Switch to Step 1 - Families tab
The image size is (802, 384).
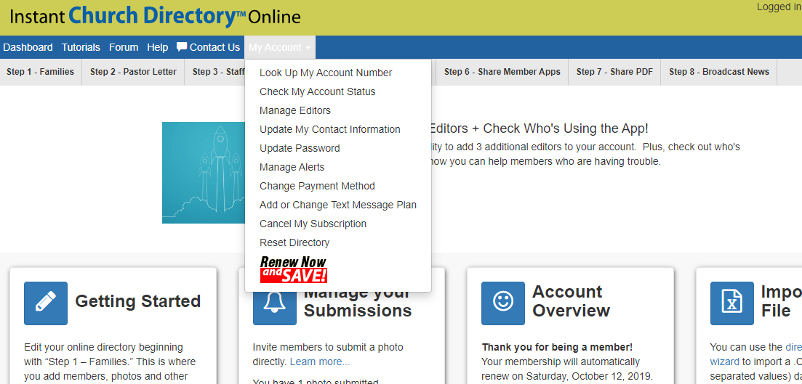pyautogui.click(x=41, y=72)
